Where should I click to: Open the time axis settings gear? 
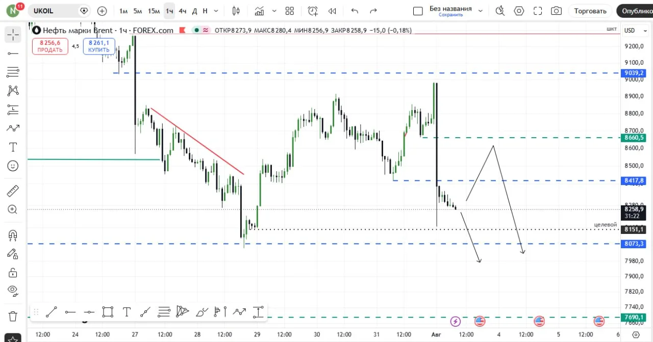(x=635, y=335)
